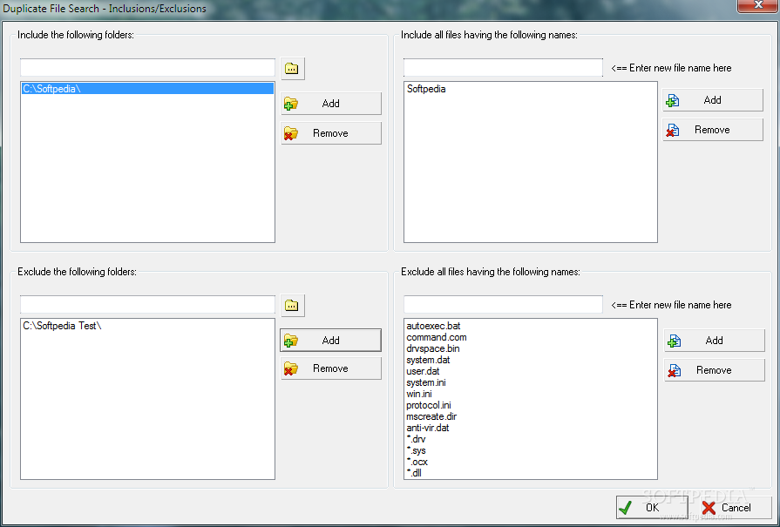780x527 pixels.
Task: Focus the include folder path input field
Action: click(148, 68)
